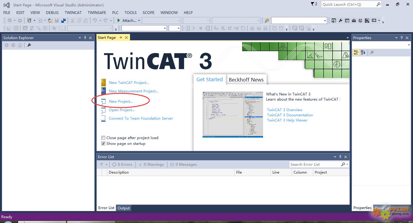Click the notifications flag icon

[x=313, y=4]
